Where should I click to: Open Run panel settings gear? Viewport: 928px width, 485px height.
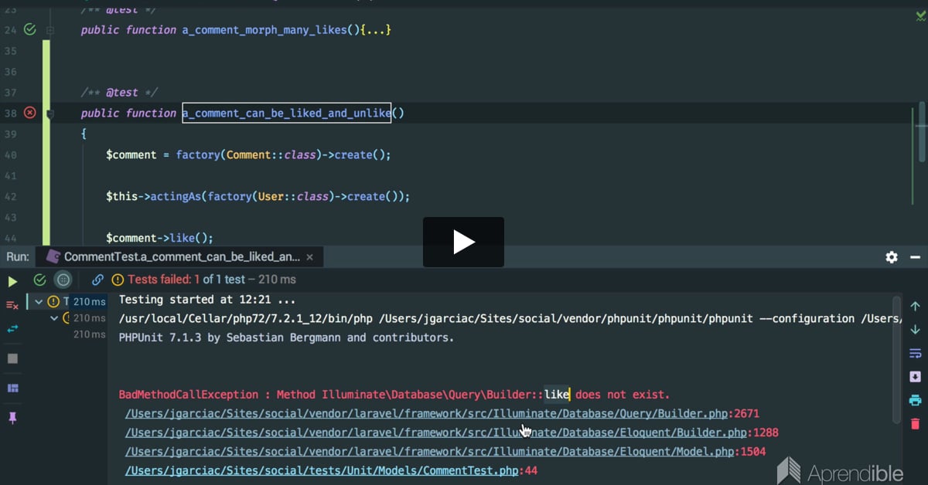tap(892, 257)
